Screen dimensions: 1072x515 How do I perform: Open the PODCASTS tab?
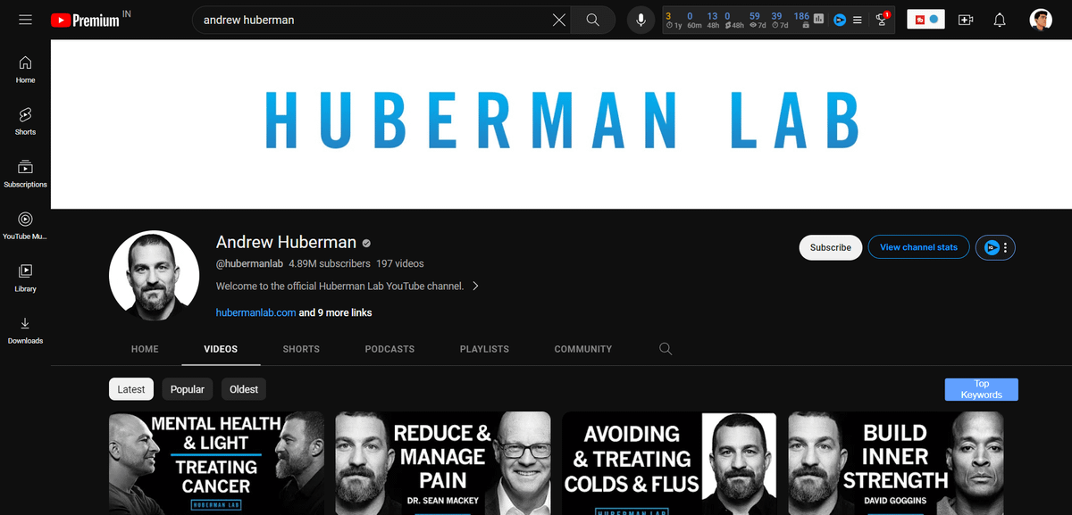coord(389,349)
